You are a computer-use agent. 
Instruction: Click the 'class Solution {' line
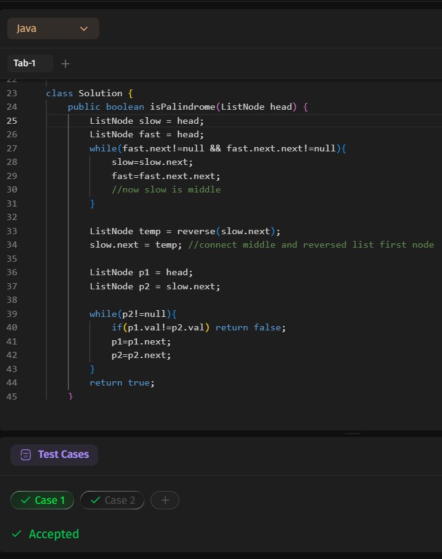click(x=89, y=93)
